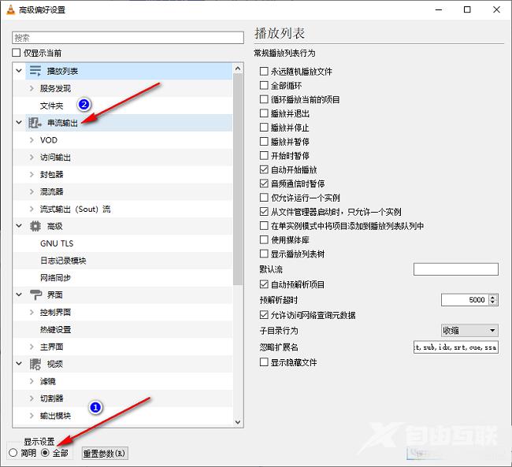Collapse the 播放列表 tree node

click(19, 71)
